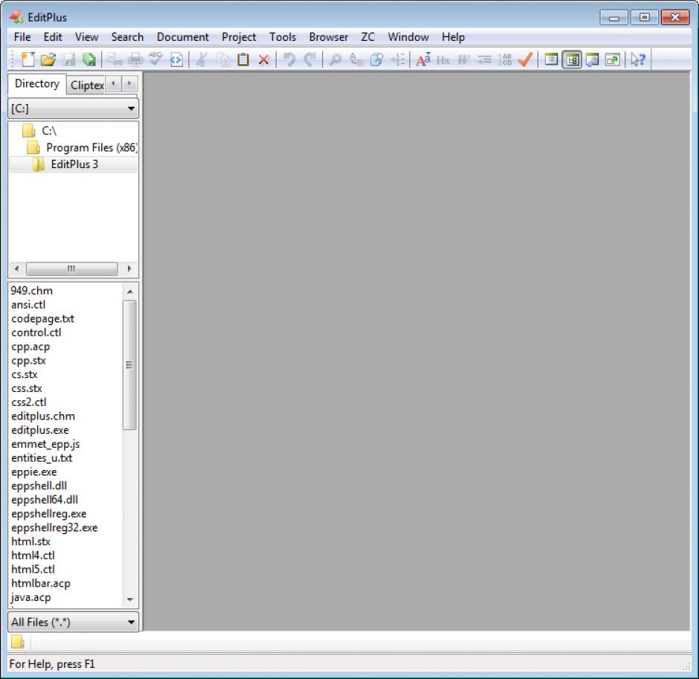Open the File menu
The height and width of the screenshot is (679, 699).
22,37
